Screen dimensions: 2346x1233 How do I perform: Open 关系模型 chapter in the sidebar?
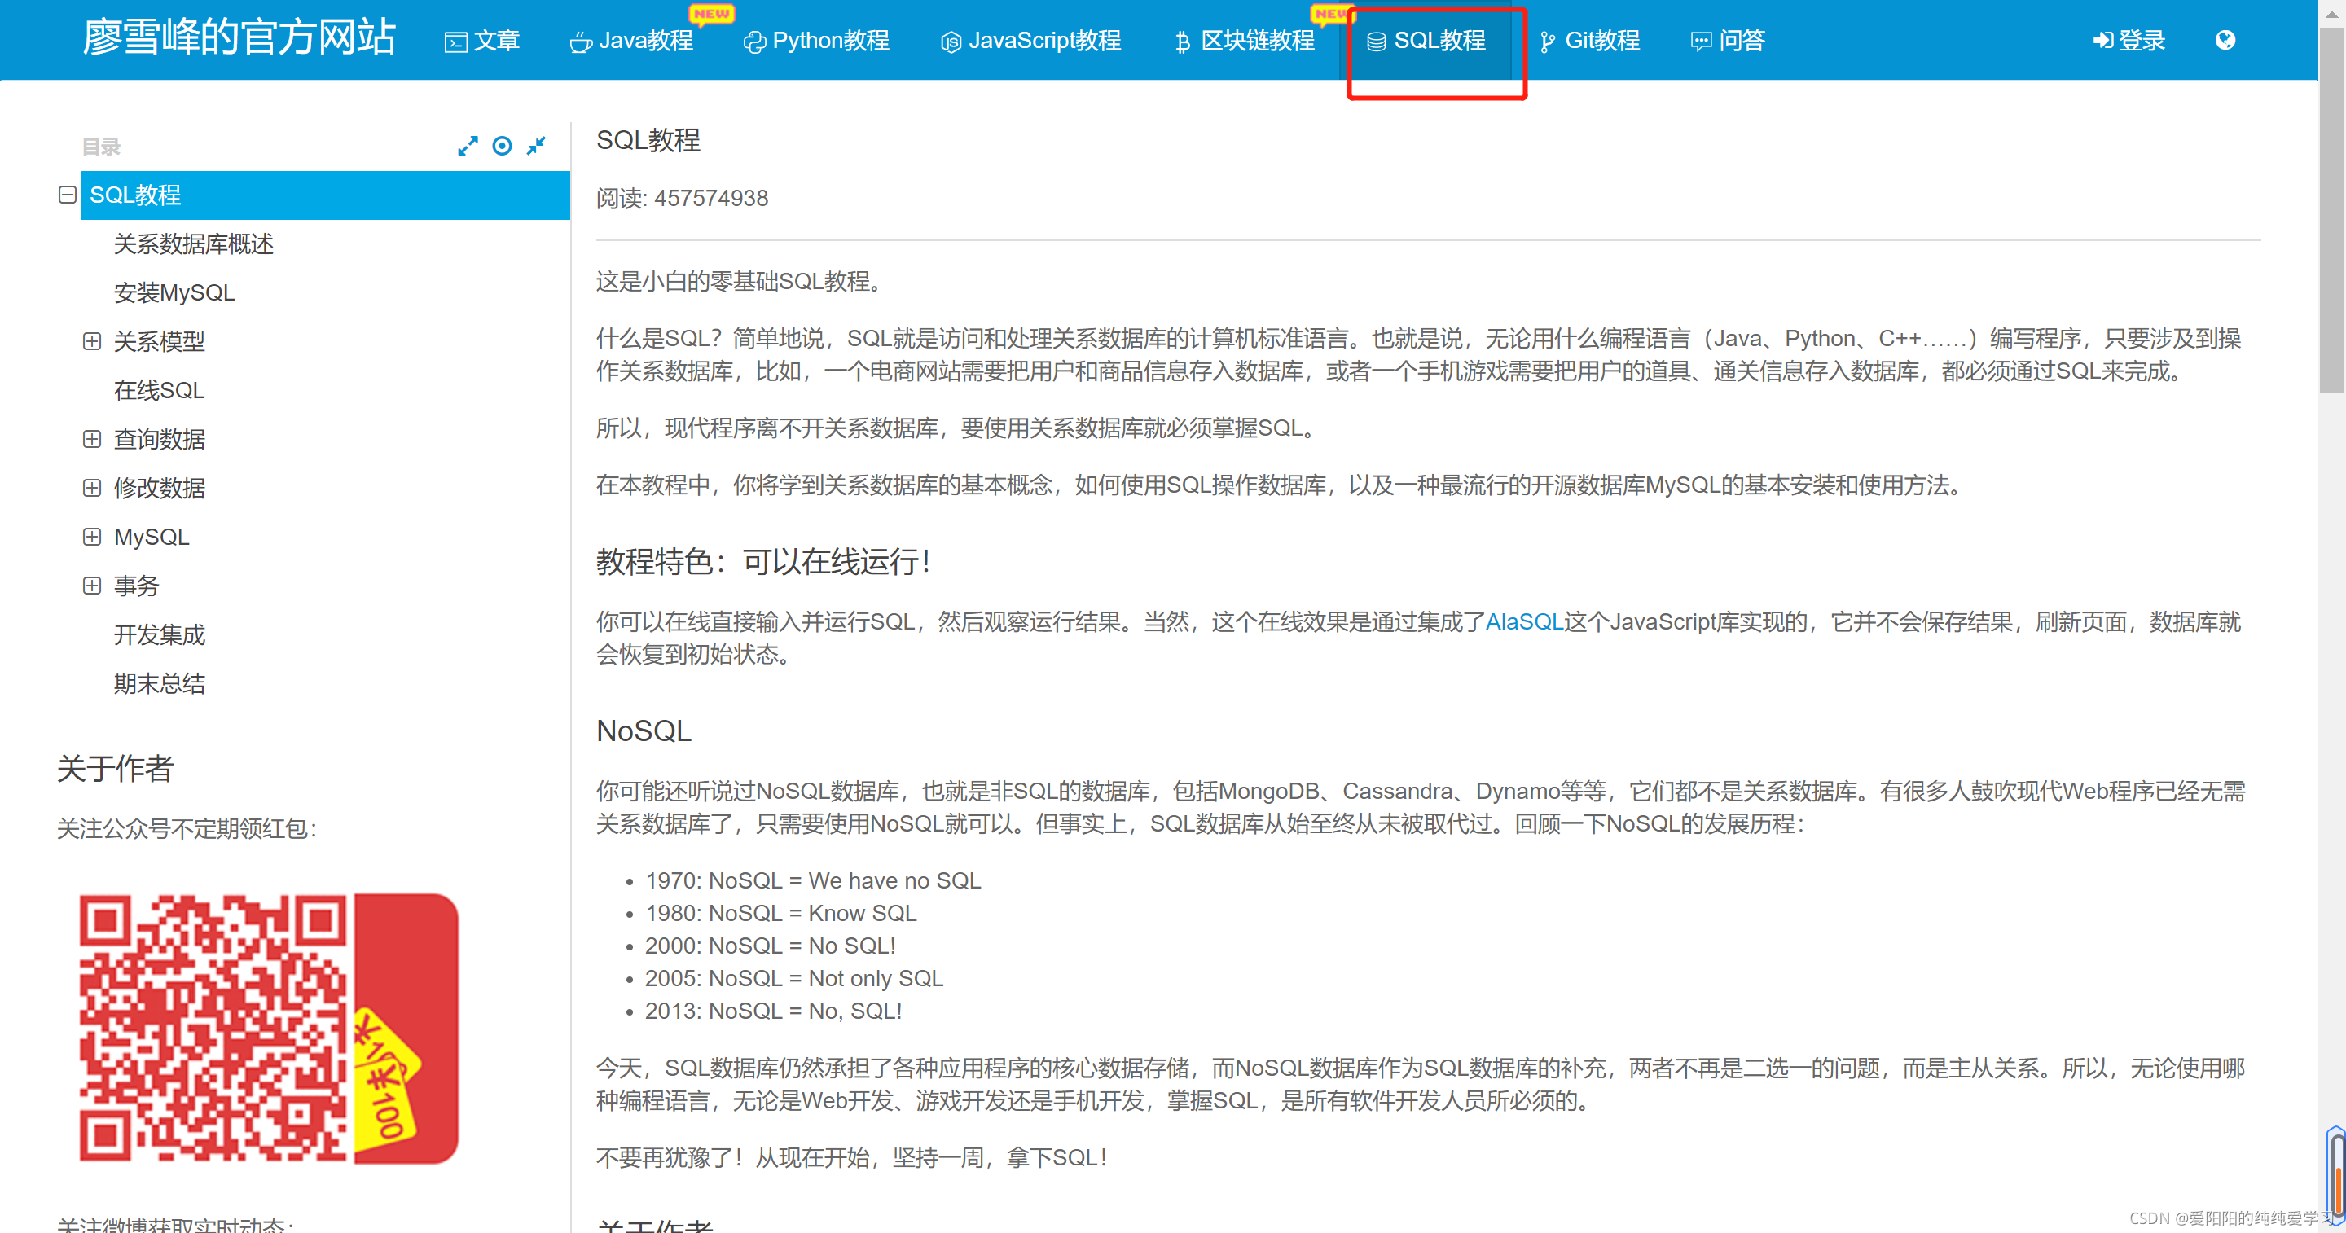[160, 341]
